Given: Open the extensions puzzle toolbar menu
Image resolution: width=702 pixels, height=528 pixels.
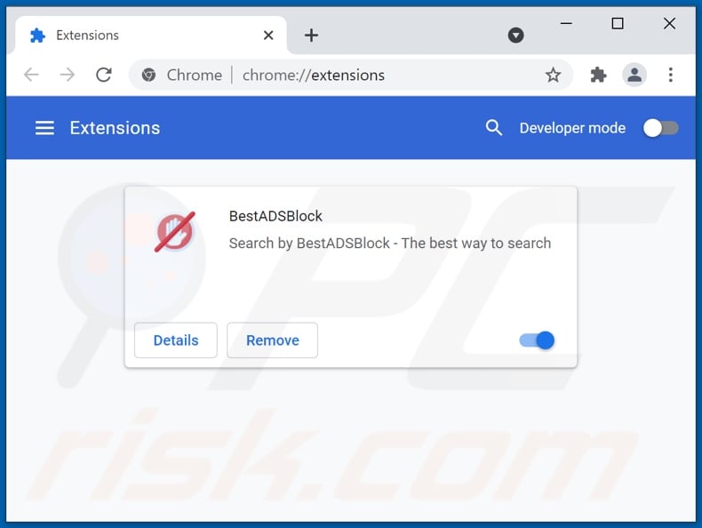Looking at the screenshot, I should click(598, 75).
